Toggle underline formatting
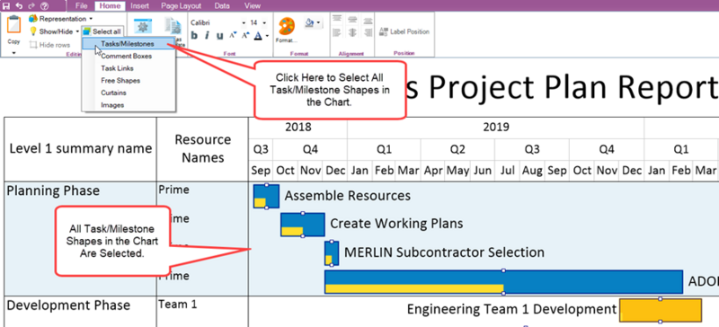Screen dimensions: 719x327 coord(219,36)
